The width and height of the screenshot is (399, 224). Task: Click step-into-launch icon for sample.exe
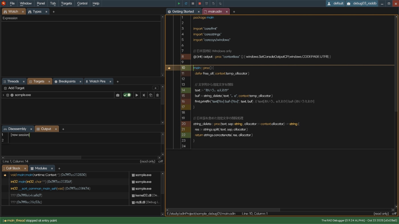[x=144, y=95]
